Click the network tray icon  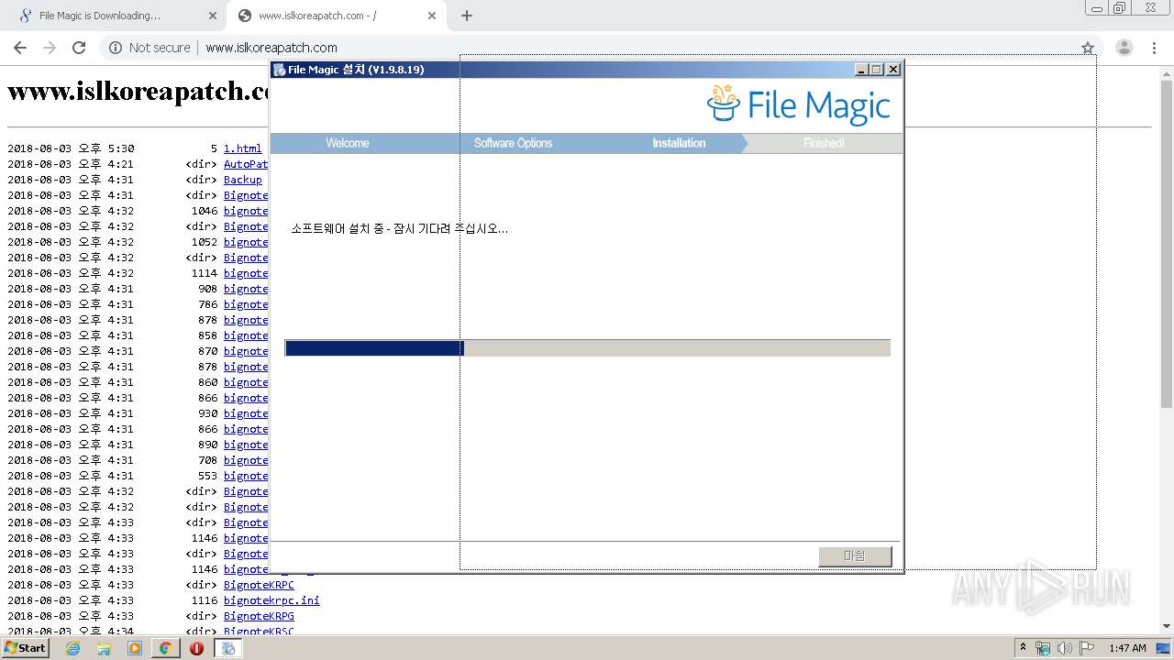(1043, 648)
